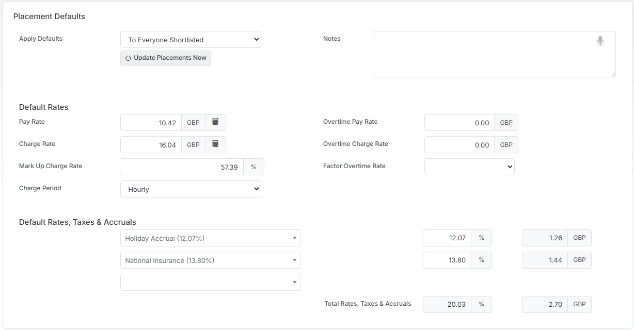Click the GBP label beside Overtime Pay Rate

(x=506, y=123)
